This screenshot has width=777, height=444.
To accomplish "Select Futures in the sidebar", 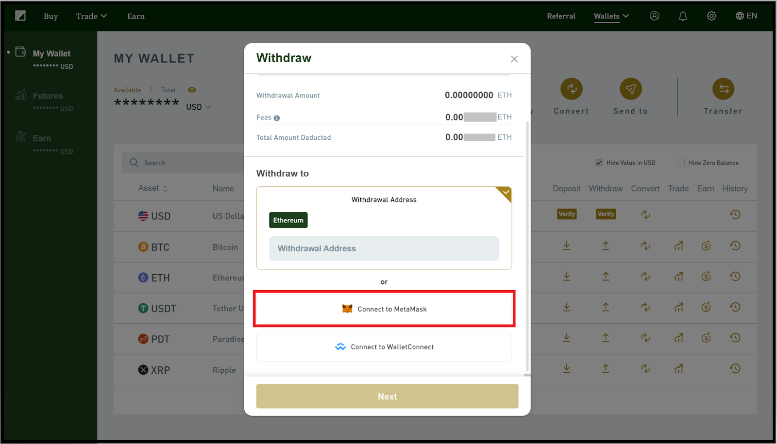I will click(48, 96).
